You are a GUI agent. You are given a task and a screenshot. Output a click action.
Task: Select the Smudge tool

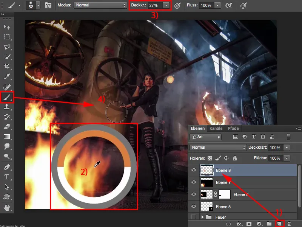point(7,146)
